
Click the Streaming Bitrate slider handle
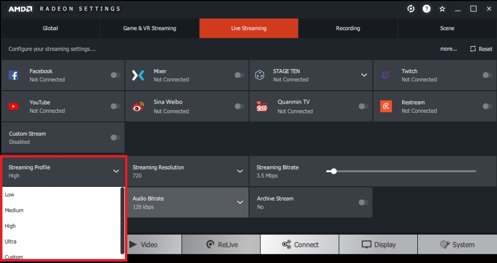[x=334, y=171]
